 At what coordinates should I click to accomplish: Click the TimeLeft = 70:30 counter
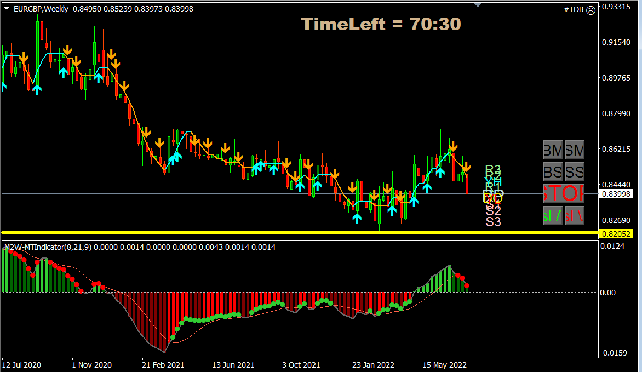[x=380, y=24]
